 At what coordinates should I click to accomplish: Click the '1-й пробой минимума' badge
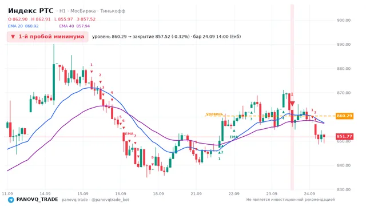(47, 37)
